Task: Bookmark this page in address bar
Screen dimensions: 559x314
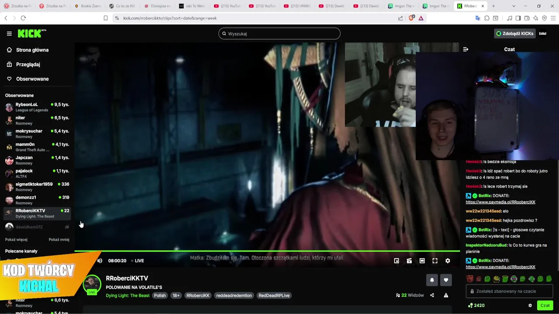Action: pyautogui.click(x=105, y=18)
